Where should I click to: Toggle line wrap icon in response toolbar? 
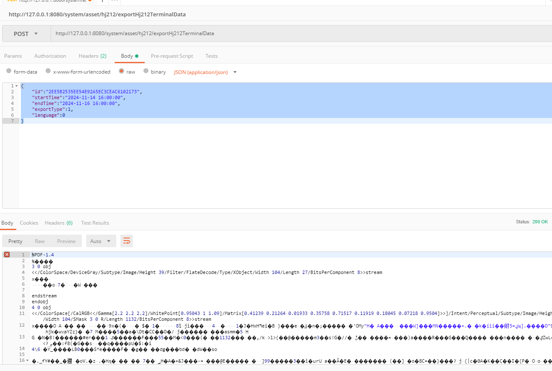(x=127, y=241)
